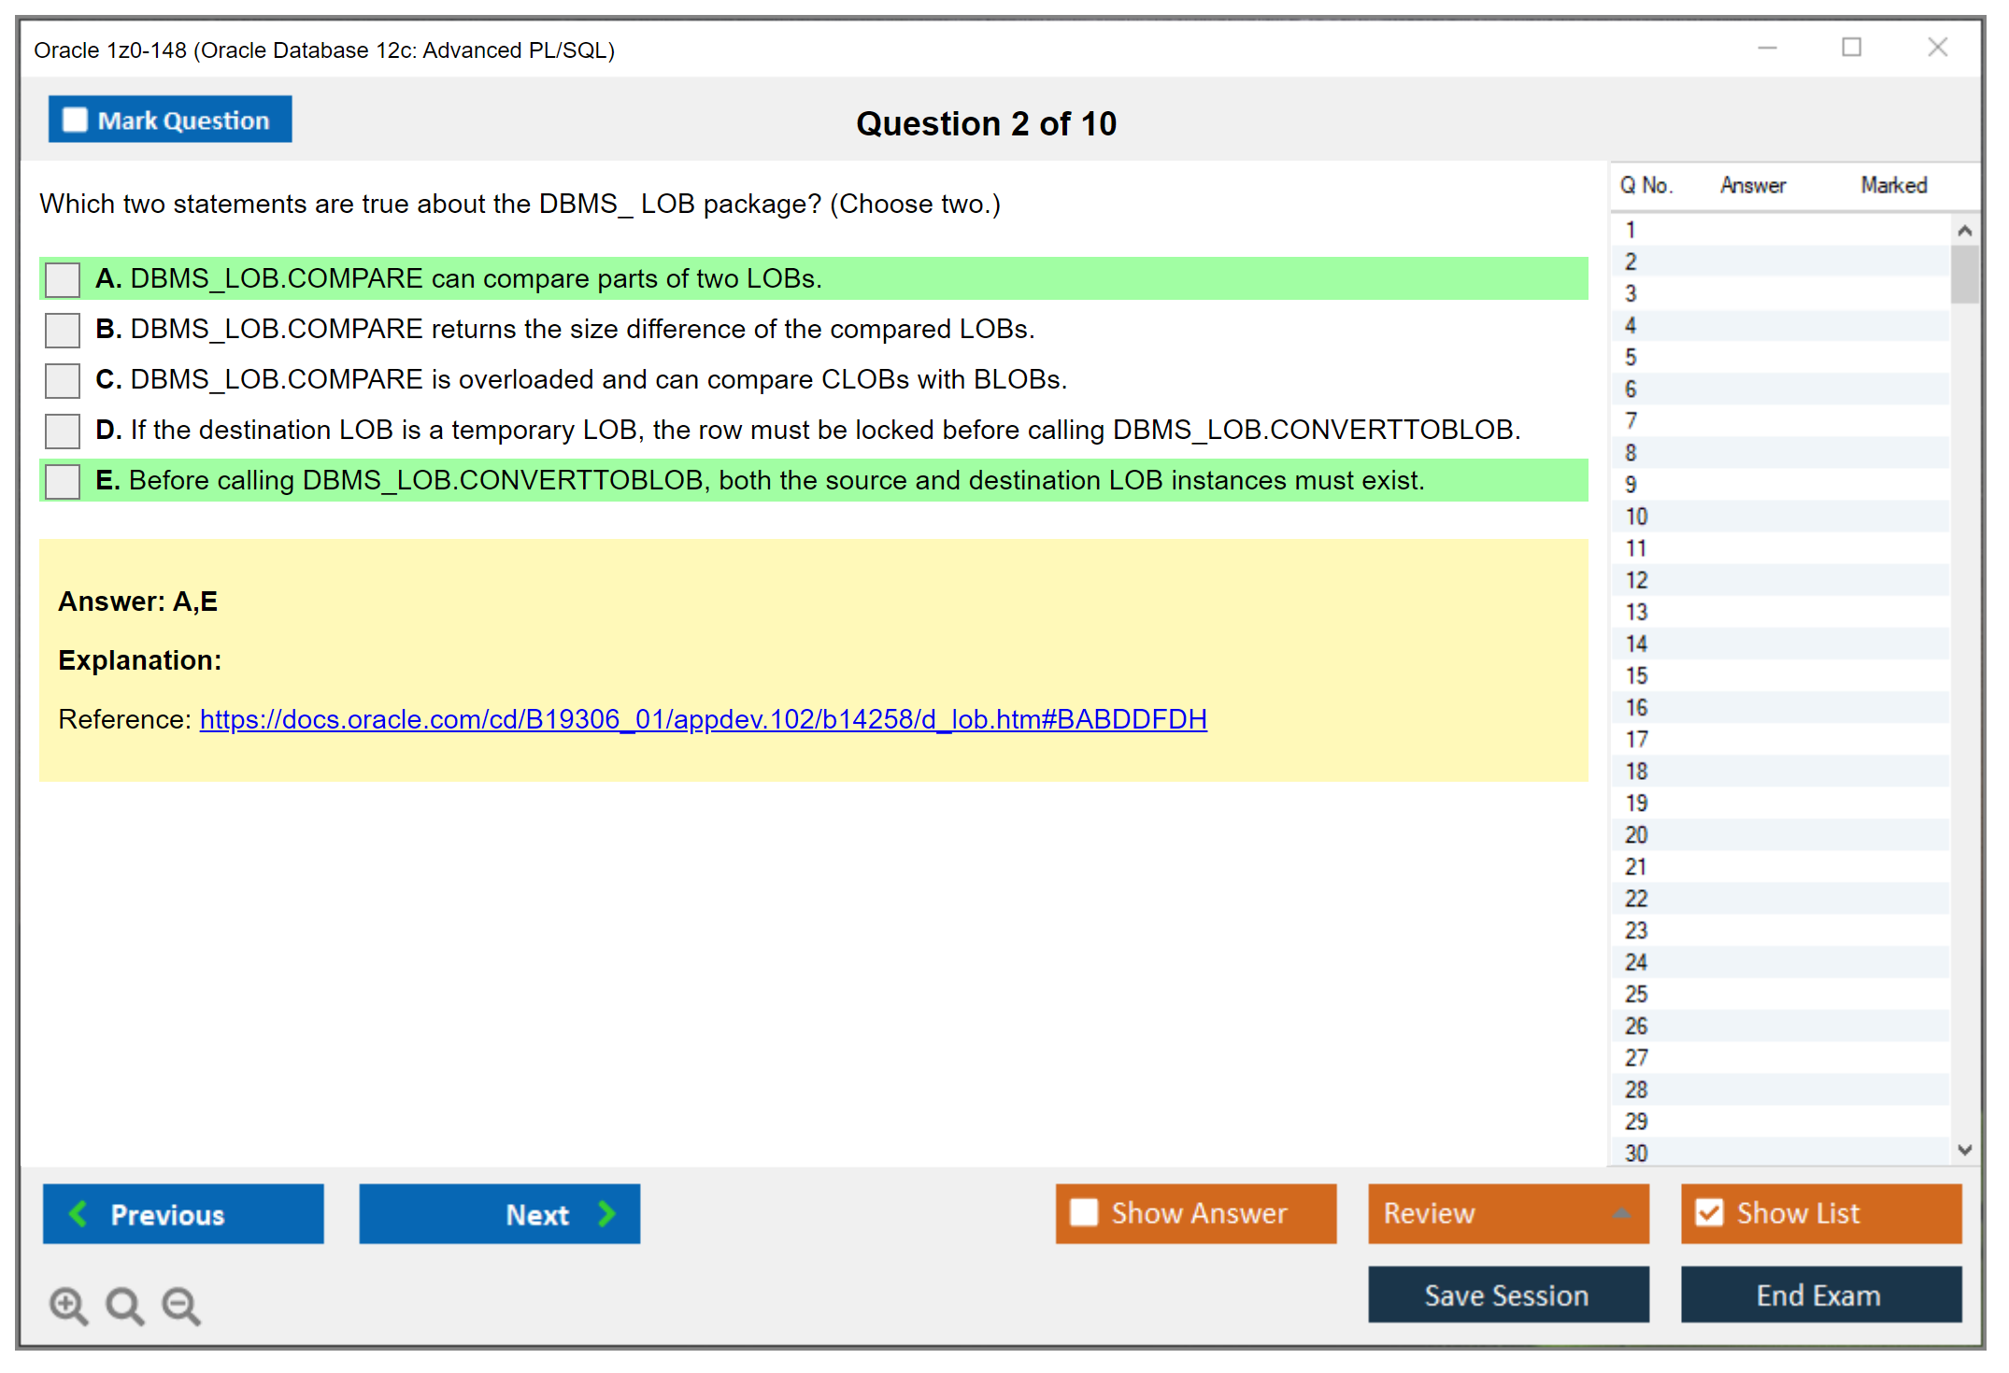Toggle the Show Answer checkbox button
2009x1373 pixels.
point(1085,1212)
